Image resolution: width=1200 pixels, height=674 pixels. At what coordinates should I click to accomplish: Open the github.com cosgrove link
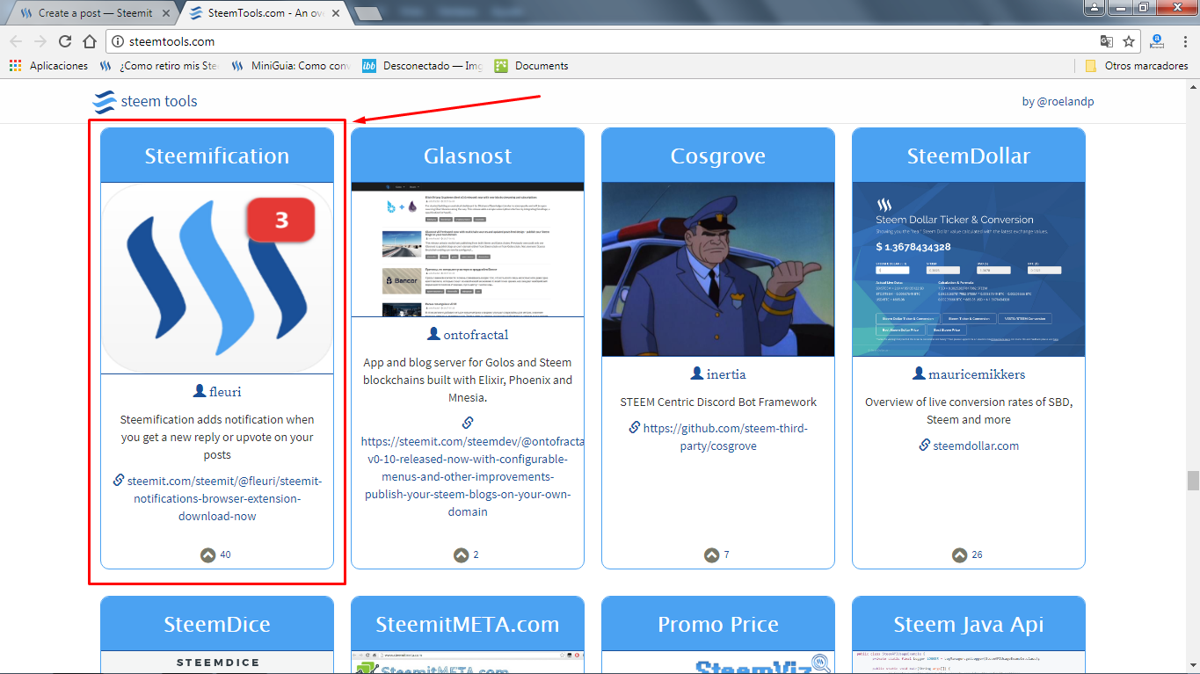[725, 437]
